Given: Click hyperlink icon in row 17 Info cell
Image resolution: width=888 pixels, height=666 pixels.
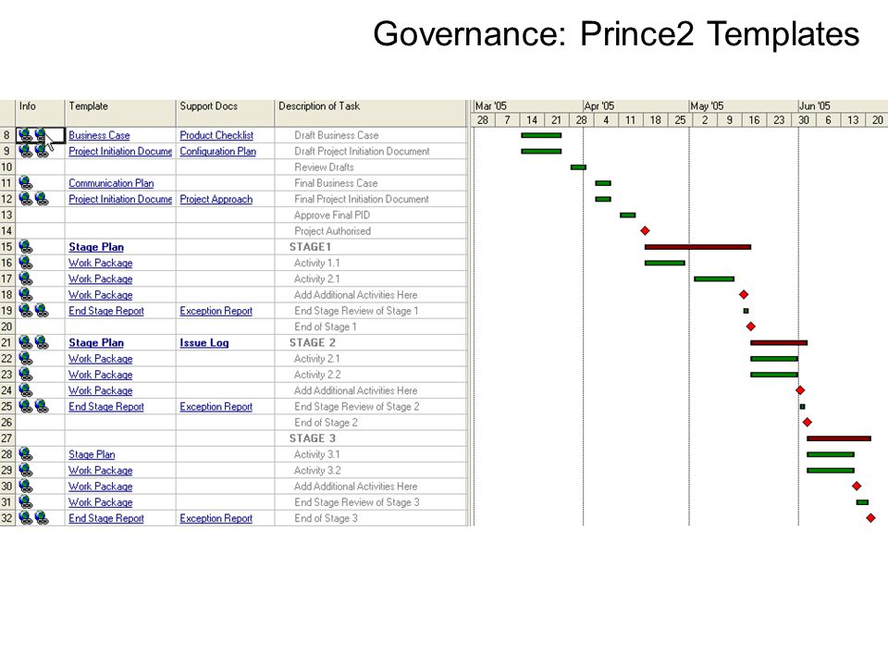Looking at the screenshot, I should point(26,278).
